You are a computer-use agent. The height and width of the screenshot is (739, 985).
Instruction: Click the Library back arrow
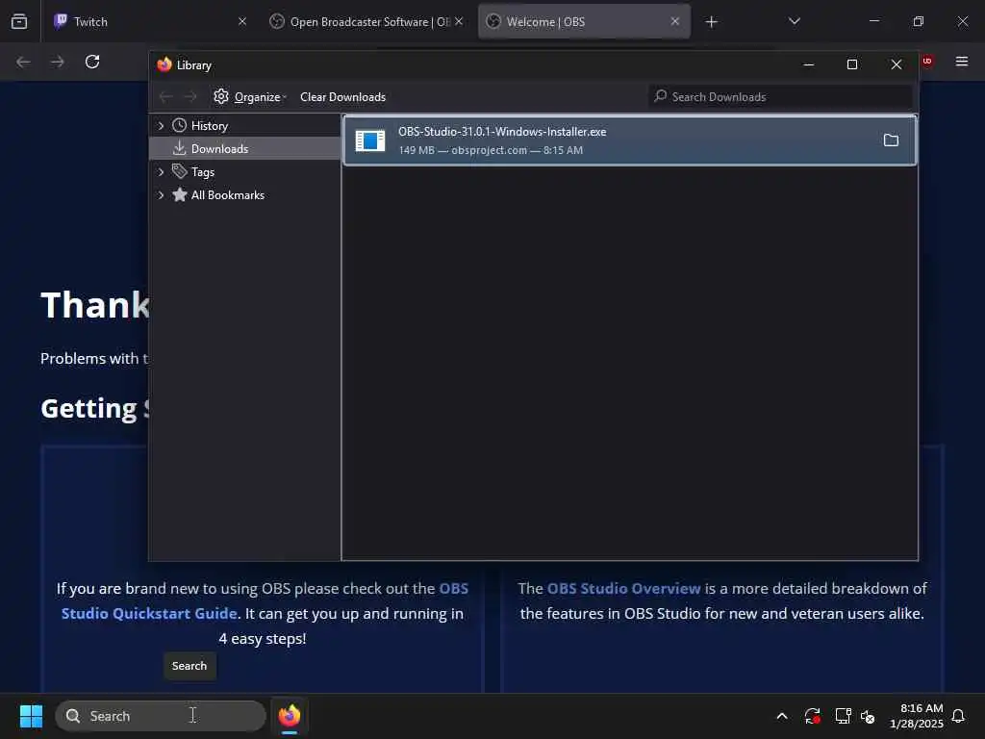165,97
